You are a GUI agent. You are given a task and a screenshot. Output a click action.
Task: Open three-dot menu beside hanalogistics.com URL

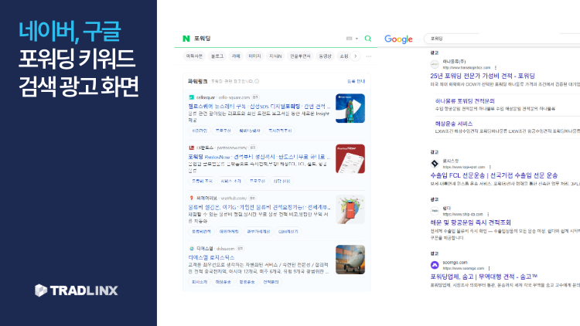click(495, 68)
